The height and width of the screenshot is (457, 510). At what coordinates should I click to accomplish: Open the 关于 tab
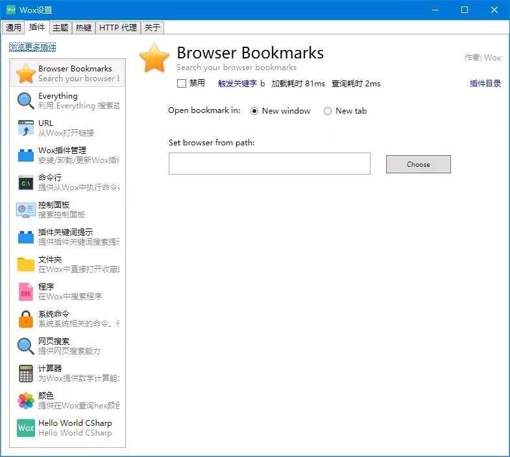point(152,28)
